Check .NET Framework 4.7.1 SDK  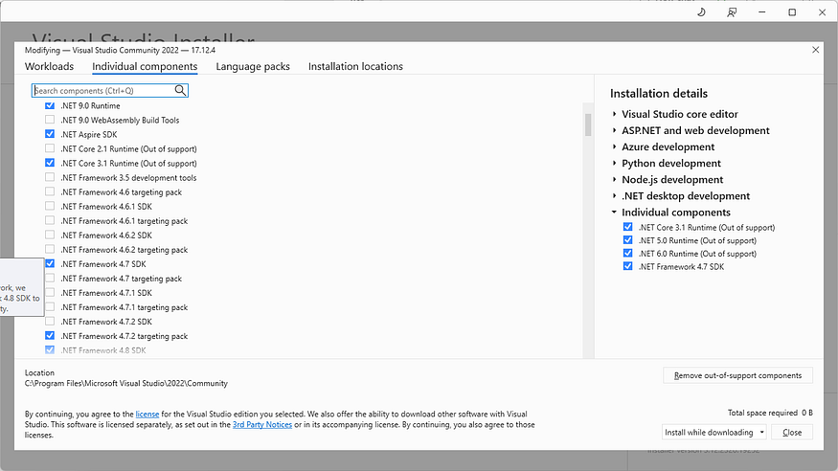pyautogui.click(x=50, y=293)
